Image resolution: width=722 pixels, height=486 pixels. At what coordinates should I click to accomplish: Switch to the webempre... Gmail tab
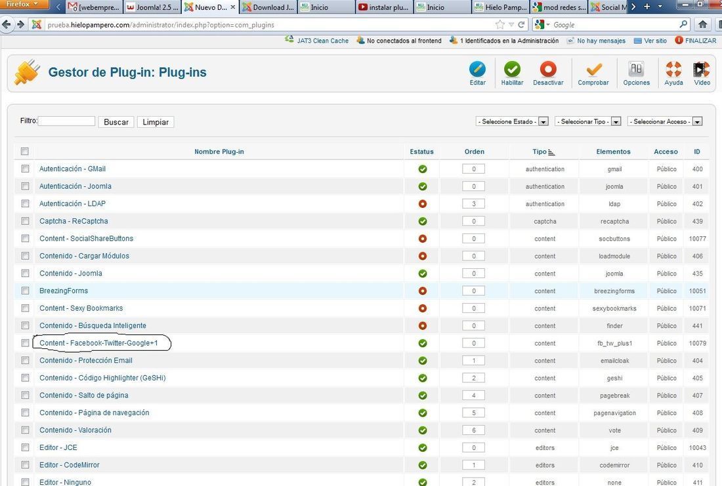point(94,7)
